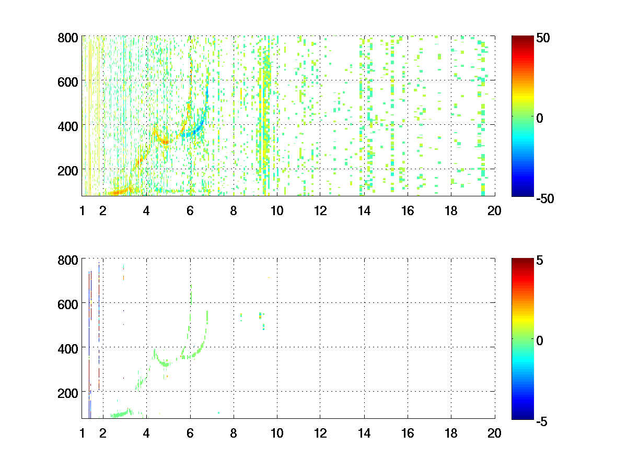This screenshot has width=627, height=470.
Task: Click x-axis label 12 on upper plot
Action: 320,211
